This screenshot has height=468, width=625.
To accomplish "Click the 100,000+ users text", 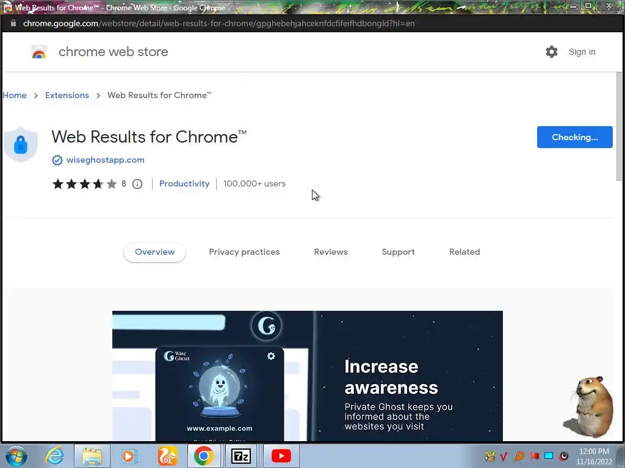I will pyautogui.click(x=255, y=183).
